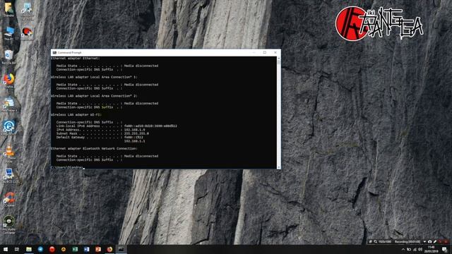Select the Recycle Bin desktop icon
The height and width of the screenshot is (254, 452).
[9, 56]
